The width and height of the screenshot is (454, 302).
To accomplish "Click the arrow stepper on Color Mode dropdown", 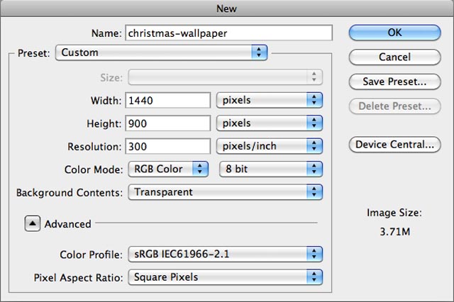I will [200, 169].
